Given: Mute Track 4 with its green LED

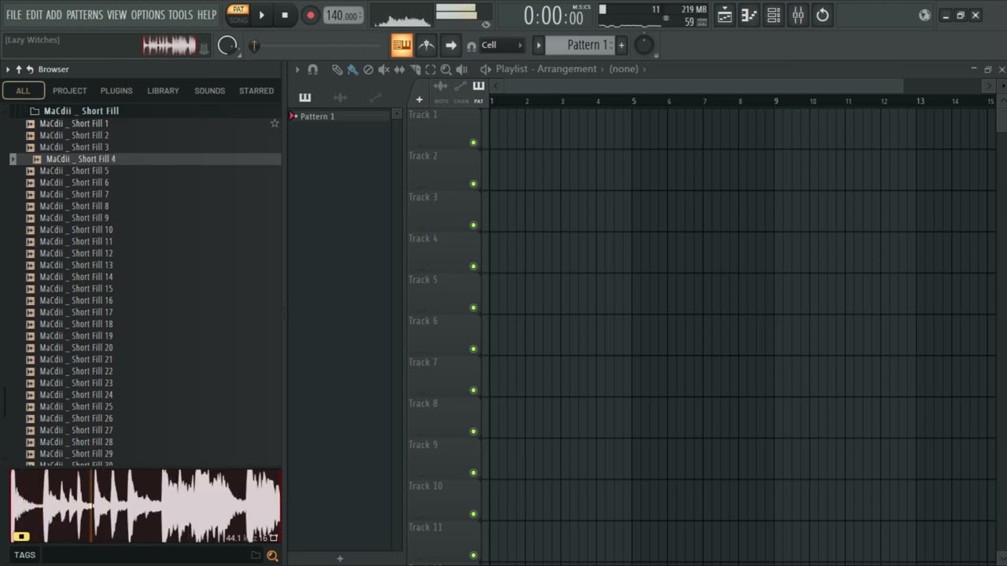Looking at the screenshot, I should (474, 266).
